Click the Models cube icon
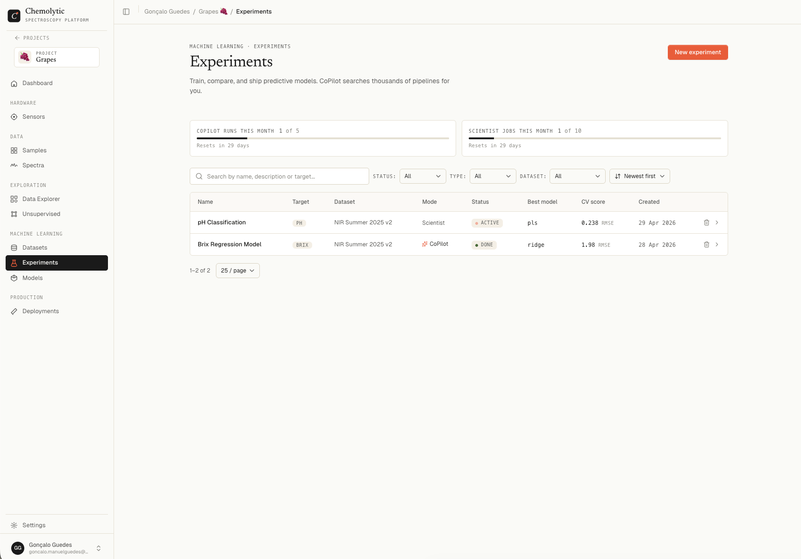801x559 pixels. (14, 278)
